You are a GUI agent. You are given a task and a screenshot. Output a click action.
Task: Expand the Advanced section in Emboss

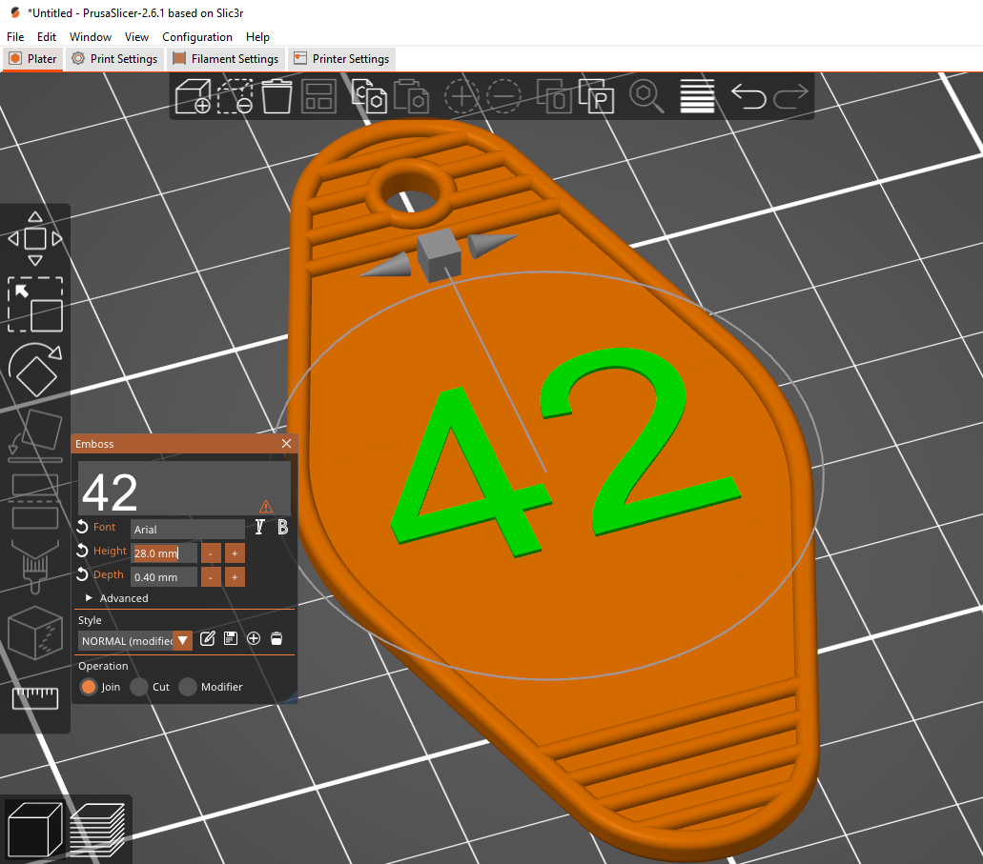point(117,598)
